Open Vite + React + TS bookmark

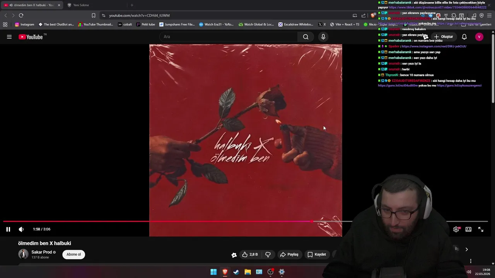tap(345, 24)
